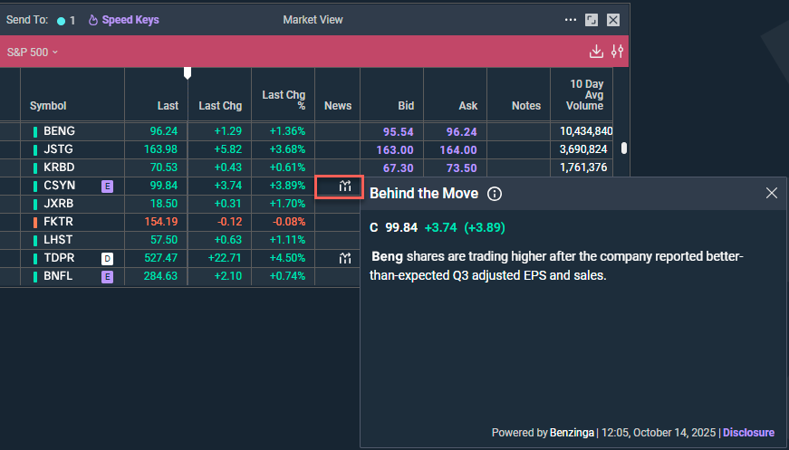Pop out the Market View window
Viewport: 789px width, 450px height.
coord(592,20)
